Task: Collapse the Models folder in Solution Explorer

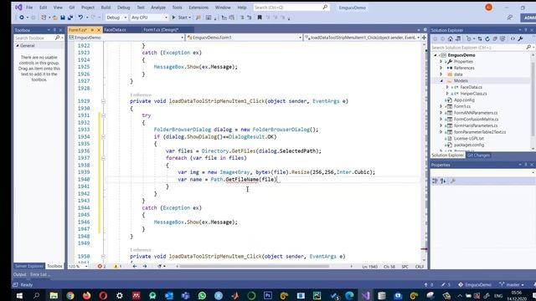Action: [x=441, y=81]
